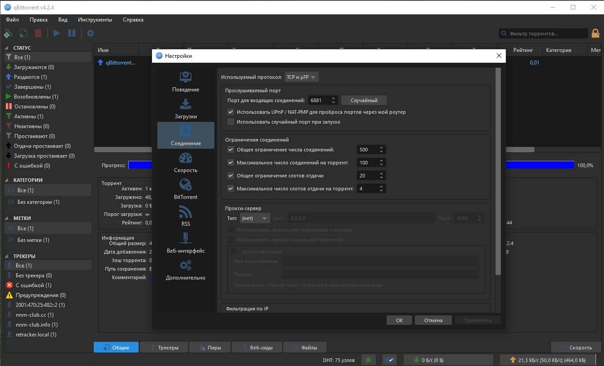Filter by С ошибкой (0) status

[48, 166]
